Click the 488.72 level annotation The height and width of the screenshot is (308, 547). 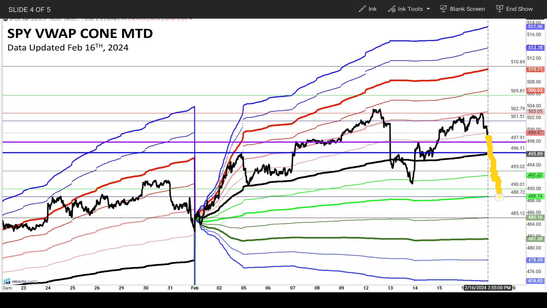(x=518, y=192)
